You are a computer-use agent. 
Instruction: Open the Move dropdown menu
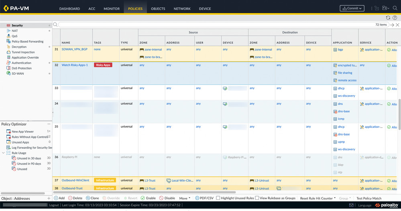coord(185,198)
